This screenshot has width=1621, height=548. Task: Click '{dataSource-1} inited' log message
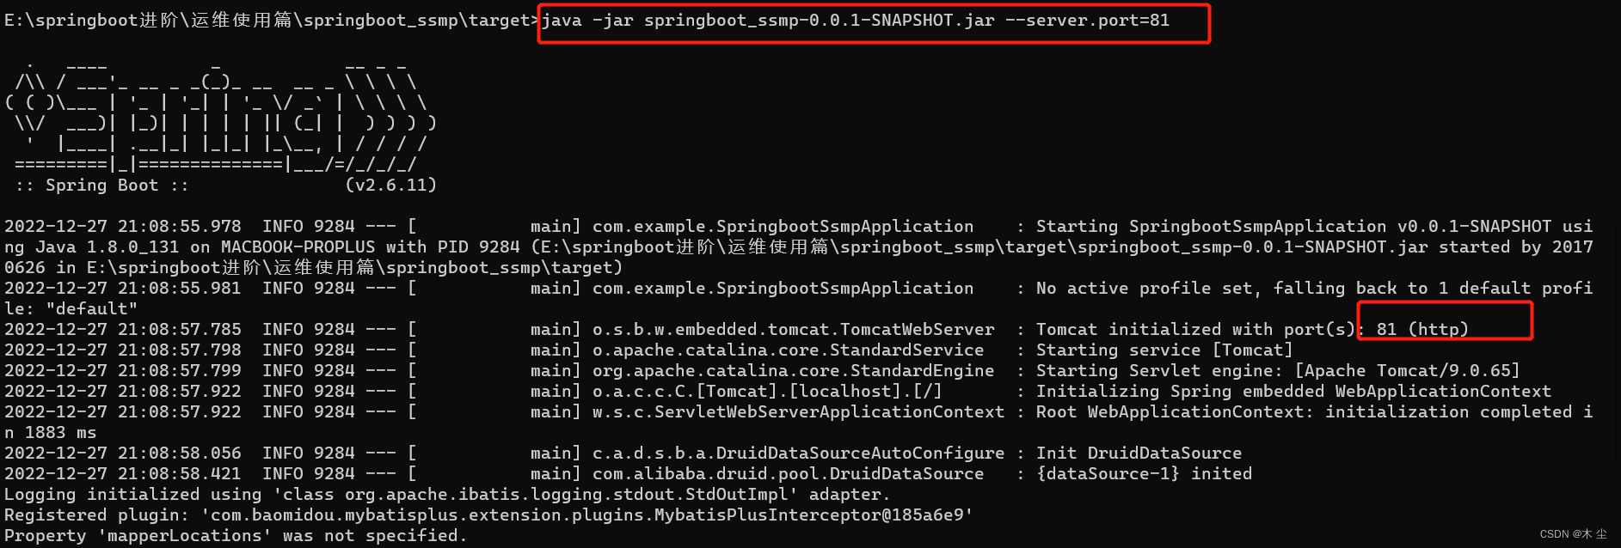click(x=1144, y=473)
